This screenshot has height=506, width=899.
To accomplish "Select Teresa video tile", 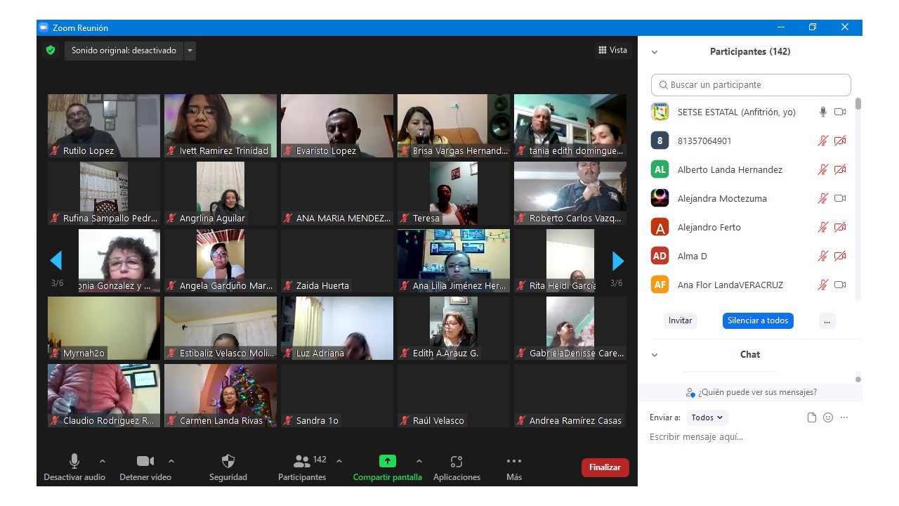I will click(x=454, y=193).
